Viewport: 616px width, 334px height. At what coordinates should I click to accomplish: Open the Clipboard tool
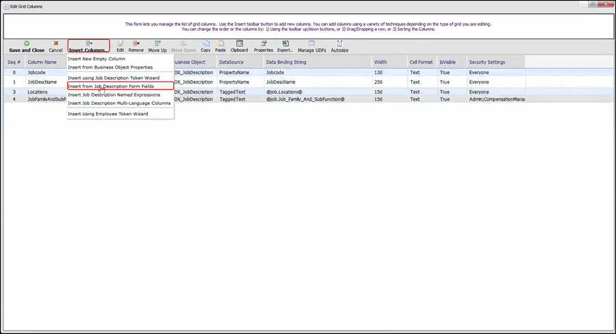tap(239, 47)
